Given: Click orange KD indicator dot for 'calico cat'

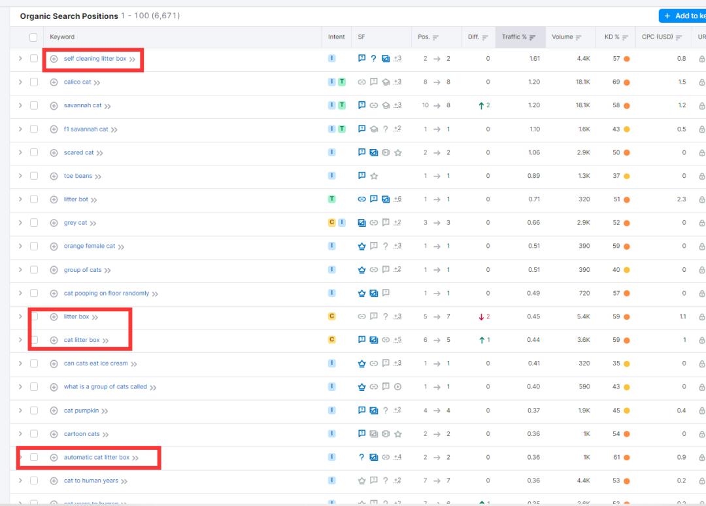Looking at the screenshot, I should 626,82.
